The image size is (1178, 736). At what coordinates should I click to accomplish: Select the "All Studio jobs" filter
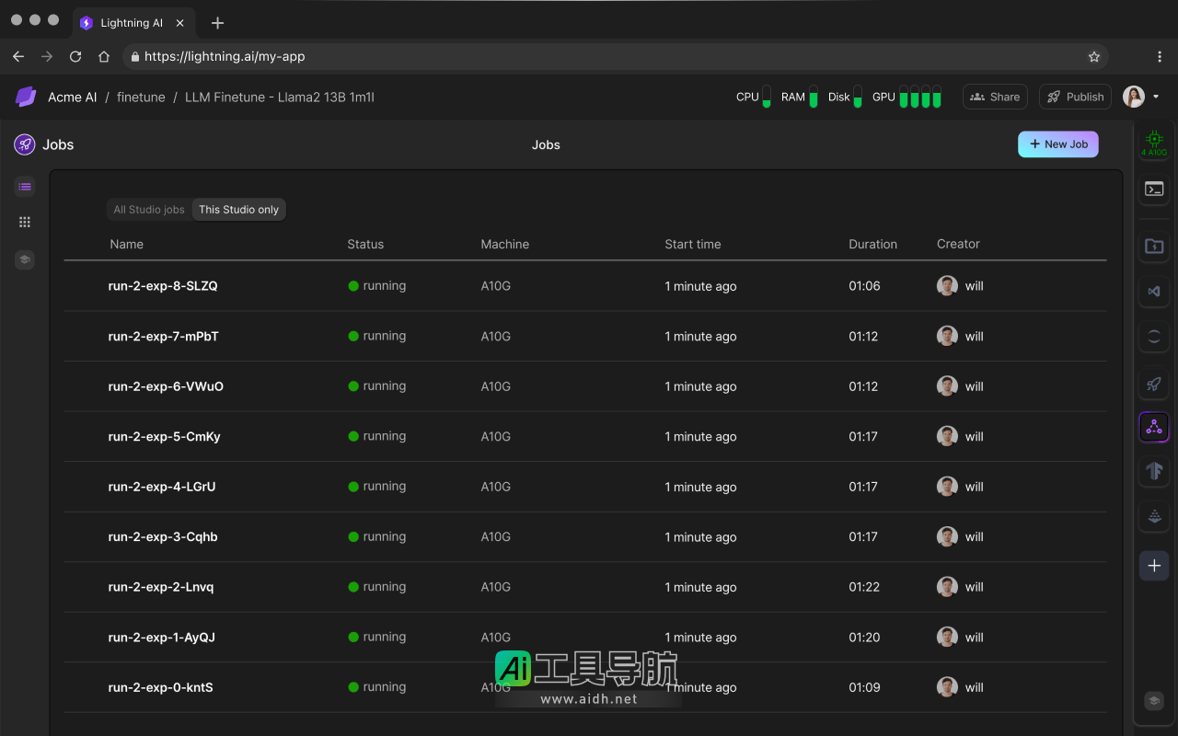149,210
